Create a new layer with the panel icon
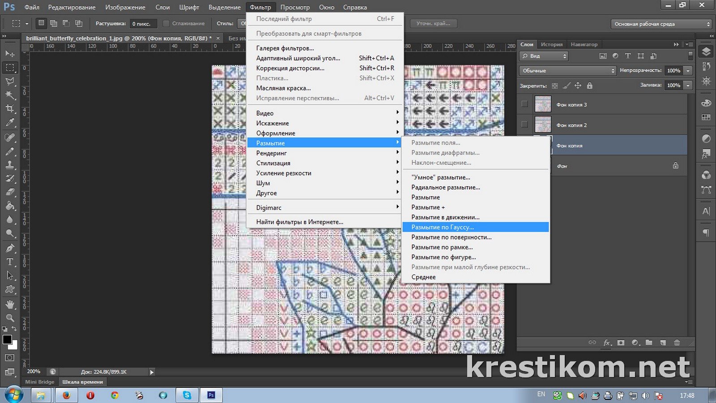 (663, 343)
